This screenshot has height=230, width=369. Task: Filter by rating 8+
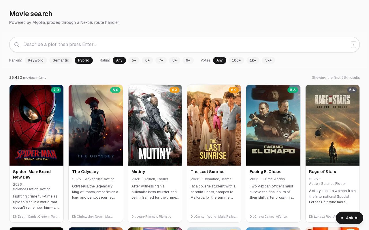click(x=174, y=60)
